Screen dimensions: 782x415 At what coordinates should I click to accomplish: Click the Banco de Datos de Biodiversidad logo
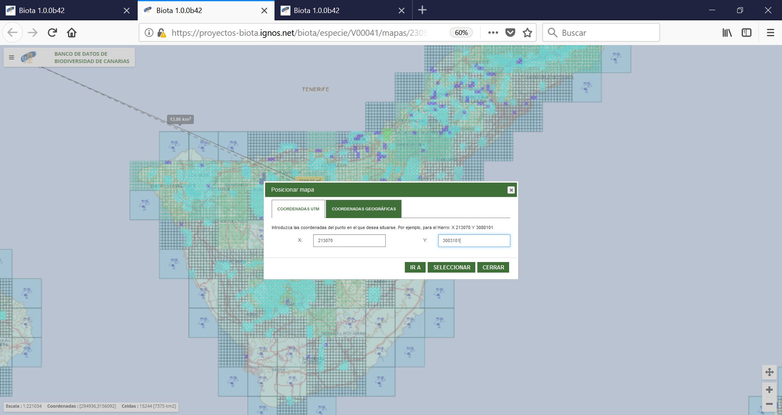tap(29, 57)
